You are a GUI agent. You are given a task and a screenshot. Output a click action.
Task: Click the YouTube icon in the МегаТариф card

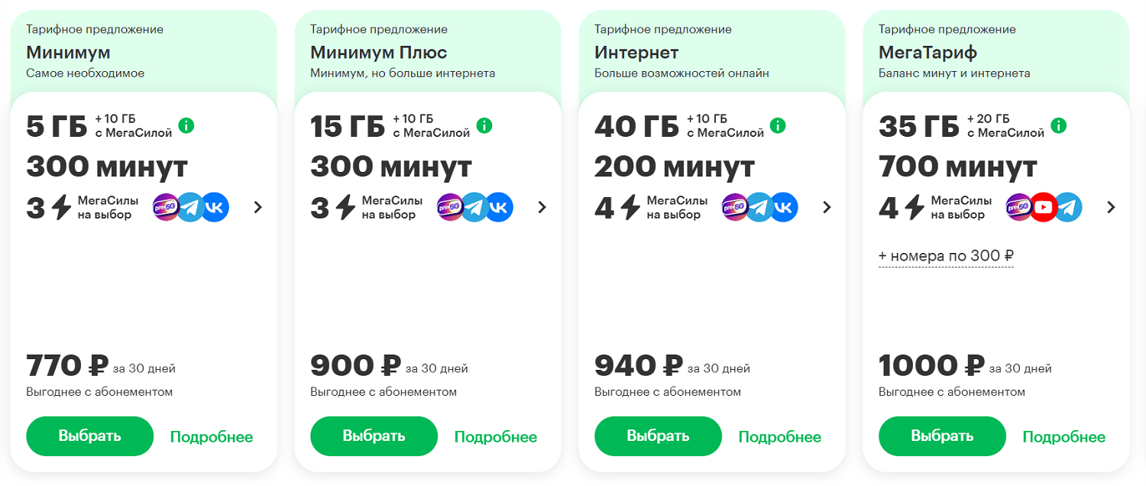click(x=1044, y=207)
